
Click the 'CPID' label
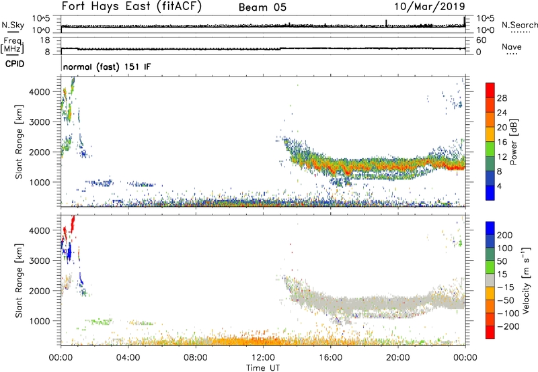click(x=14, y=64)
